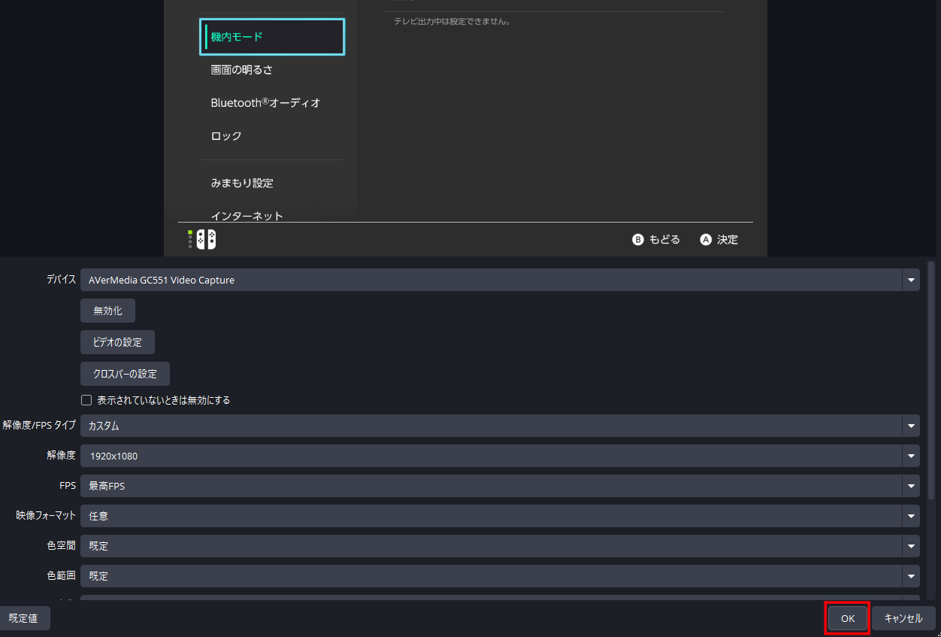Toggle 表示されていないときは無効にする checkbox
Image resolution: width=941 pixels, height=637 pixels.
(x=86, y=400)
